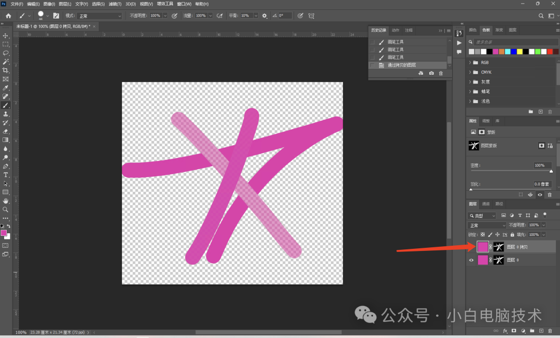The width and height of the screenshot is (560, 338).
Task: Switch to the 动作 tab
Action: click(395, 31)
